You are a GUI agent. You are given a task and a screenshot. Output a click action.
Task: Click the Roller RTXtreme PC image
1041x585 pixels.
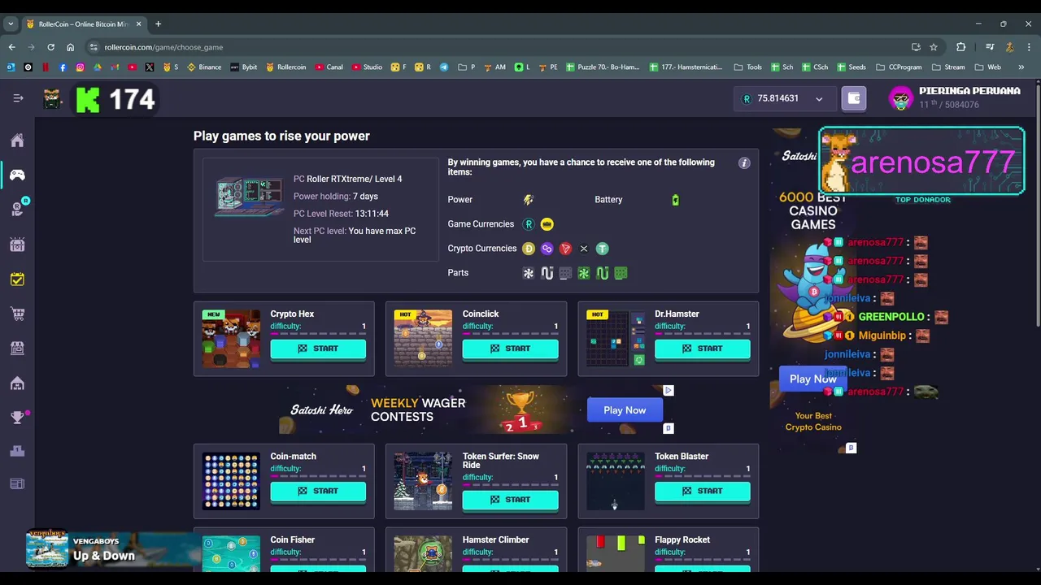click(x=249, y=197)
